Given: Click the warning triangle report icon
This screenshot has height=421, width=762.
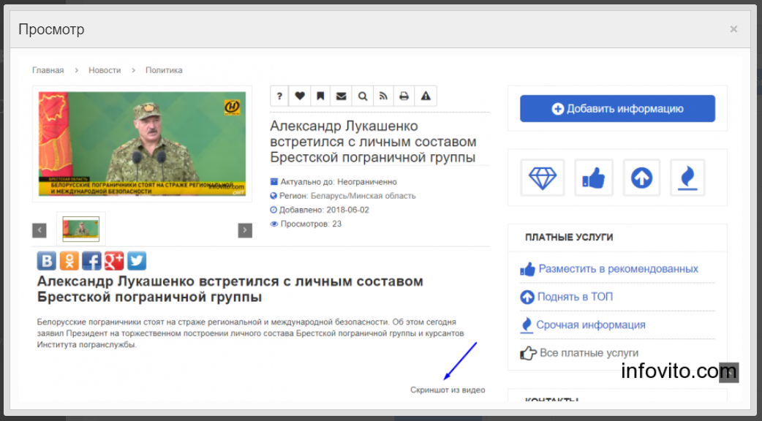Looking at the screenshot, I should point(426,96).
